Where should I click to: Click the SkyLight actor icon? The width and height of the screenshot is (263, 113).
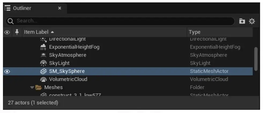pos(43,63)
